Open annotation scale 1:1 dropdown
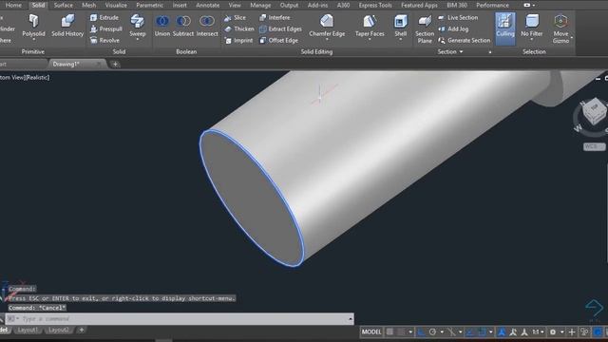 tap(538, 332)
